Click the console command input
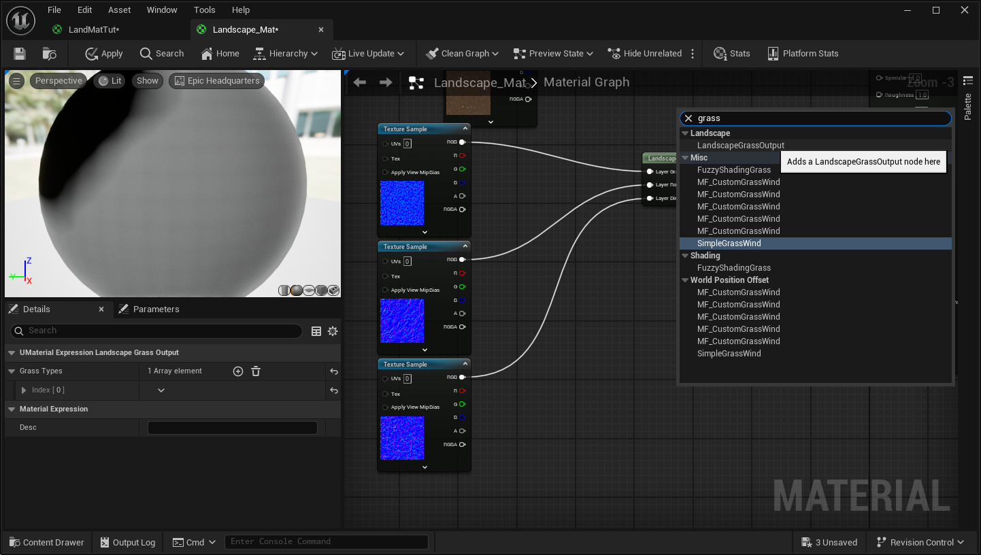 coord(326,542)
